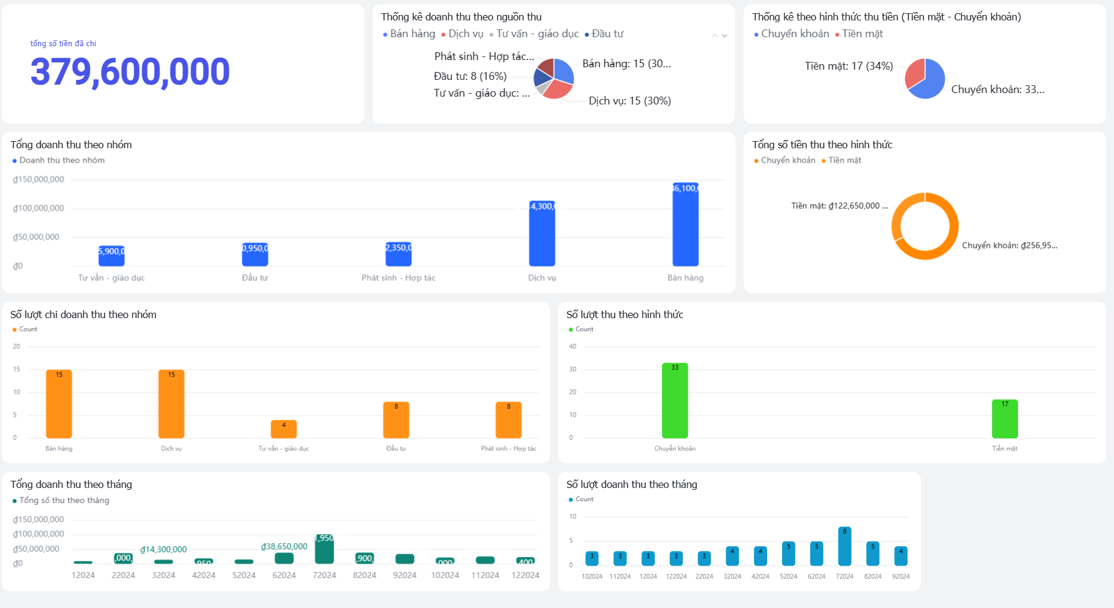Click 'Tổng số tiền thu theo hình thức' title
The image size is (1114, 608).
[822, 145]
